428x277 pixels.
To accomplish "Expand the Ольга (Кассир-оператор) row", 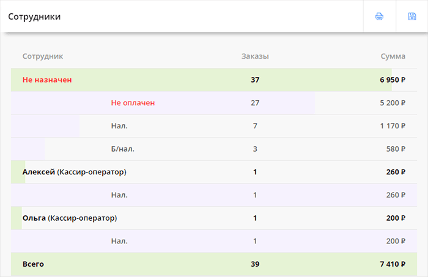I will (x=69, y=218).
